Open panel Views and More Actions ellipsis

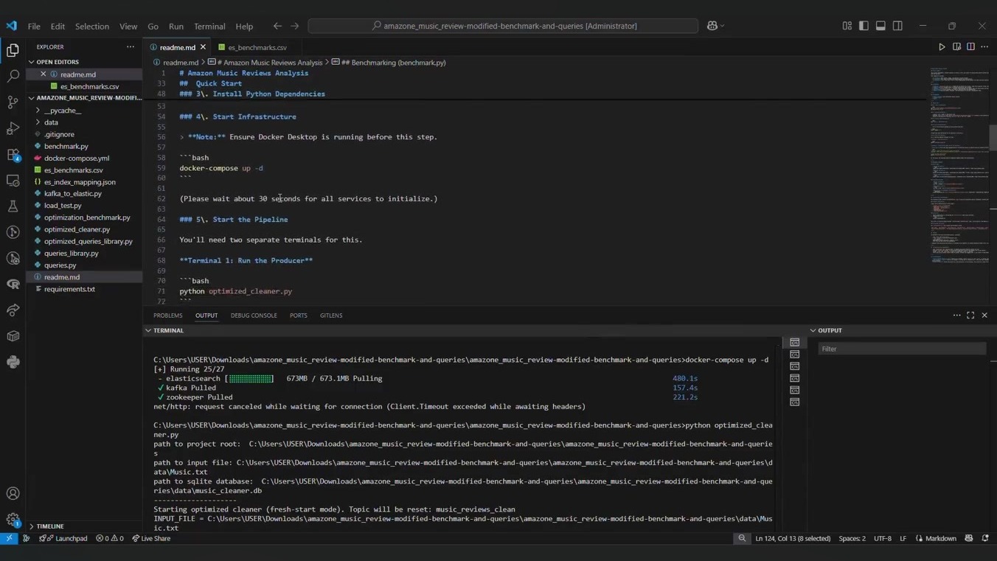pyautogui.click(x=956, y=316)
